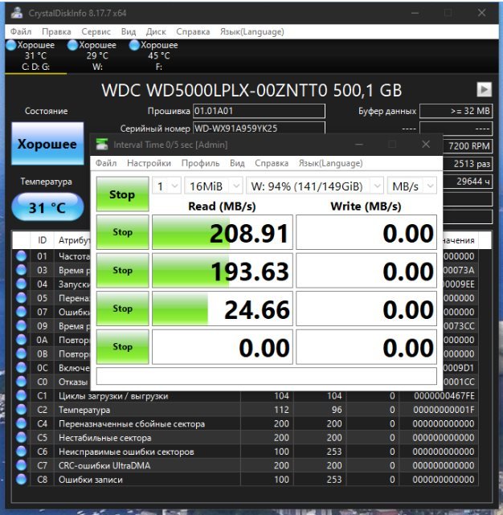Click the status orb for attribute C5
Screen dimensions: 503x515
22,438
